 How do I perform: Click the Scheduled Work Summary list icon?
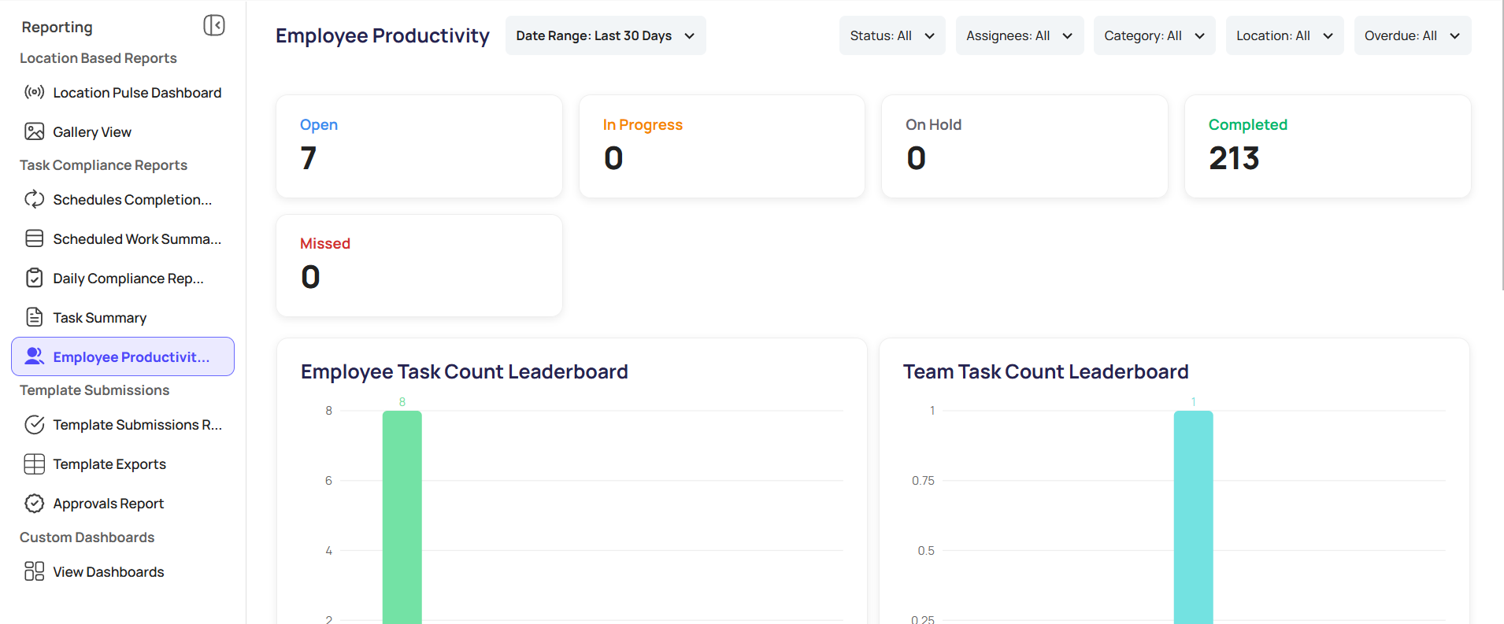34,238
